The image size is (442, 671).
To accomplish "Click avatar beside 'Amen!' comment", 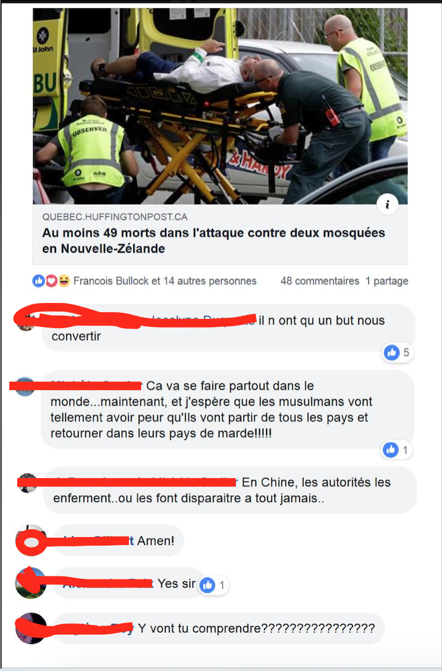I will 30,541.
